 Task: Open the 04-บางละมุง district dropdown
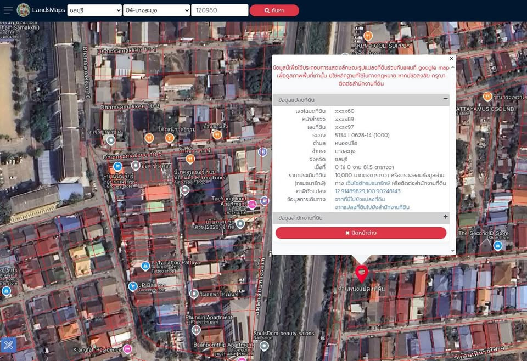pyautogui.click(x=156, y=10)
